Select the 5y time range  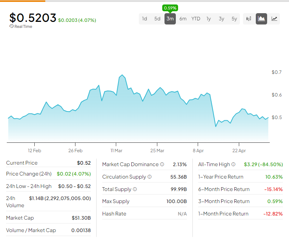(x=234, y=18)
